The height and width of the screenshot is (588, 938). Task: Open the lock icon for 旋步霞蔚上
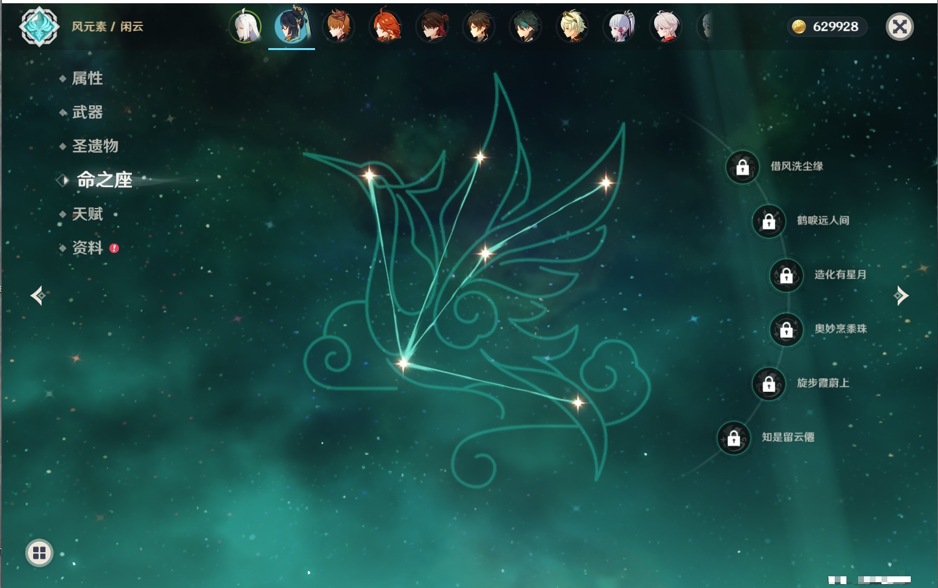coord(769,383)
